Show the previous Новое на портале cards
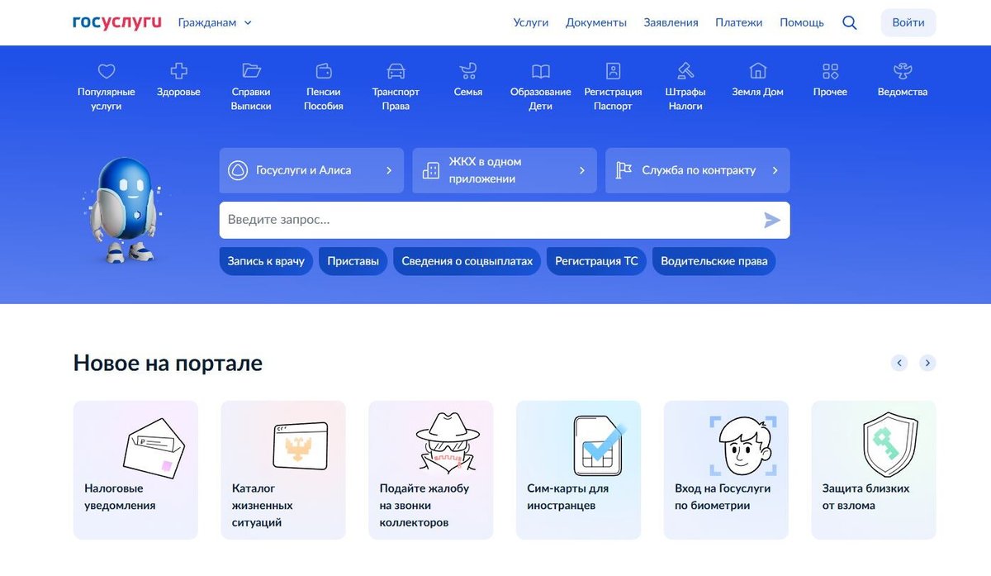 click(x=899, y=363)
